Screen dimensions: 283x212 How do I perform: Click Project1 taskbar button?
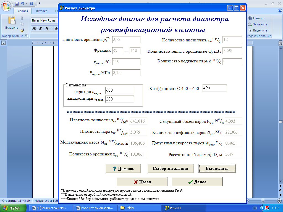(x=184, y=208)
